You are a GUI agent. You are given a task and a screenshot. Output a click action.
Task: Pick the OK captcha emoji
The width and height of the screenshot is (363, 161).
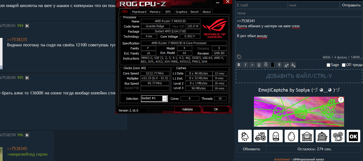pyautogui.click(x=353, y=137)
